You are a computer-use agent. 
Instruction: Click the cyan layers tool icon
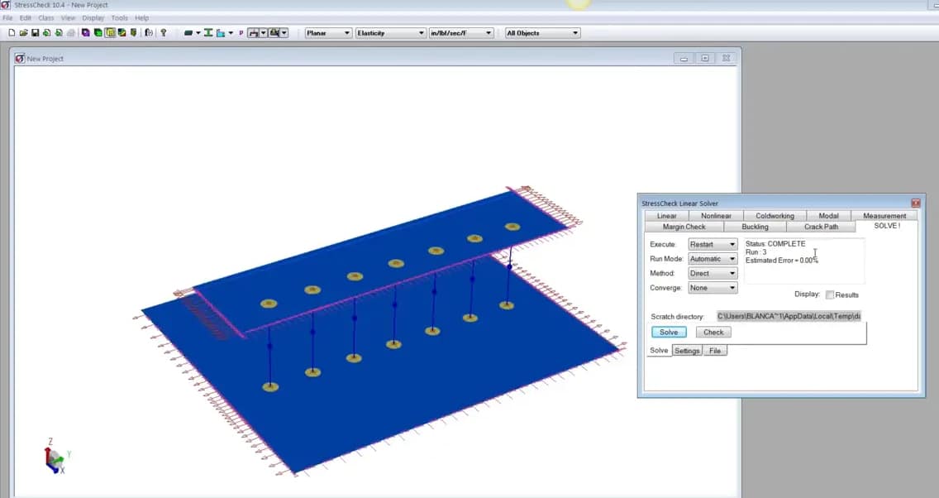click(x=221, y=32)
